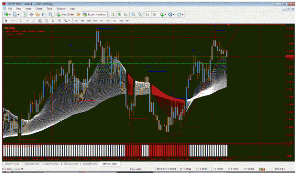Select the Text Label tool
The image size is (297, 173).
tap(59, 20)
